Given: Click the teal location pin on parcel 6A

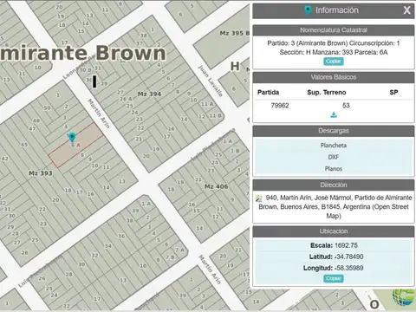Looking at the screenshot, I should click(72, 137).
